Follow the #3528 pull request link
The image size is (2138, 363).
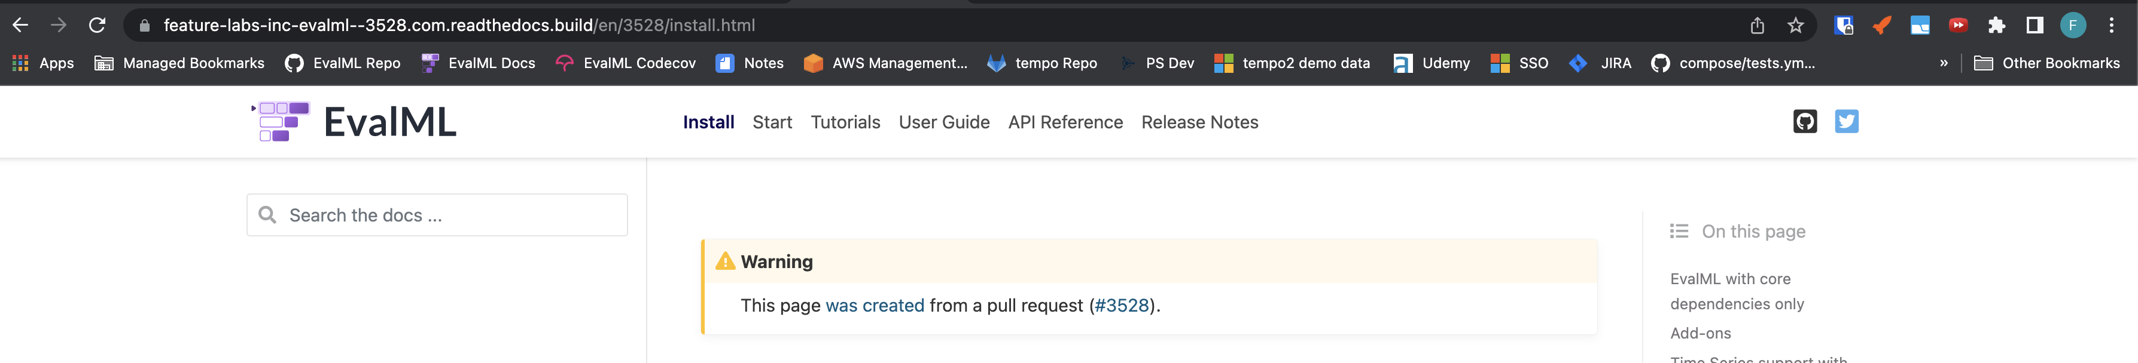pyautogui.click(x=1121, y=305)
